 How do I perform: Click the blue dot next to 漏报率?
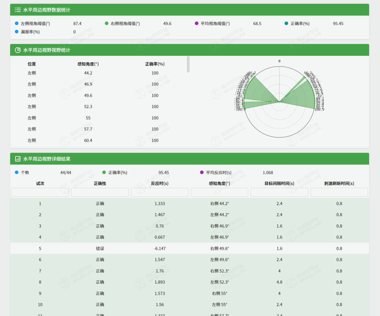point(17,32)
